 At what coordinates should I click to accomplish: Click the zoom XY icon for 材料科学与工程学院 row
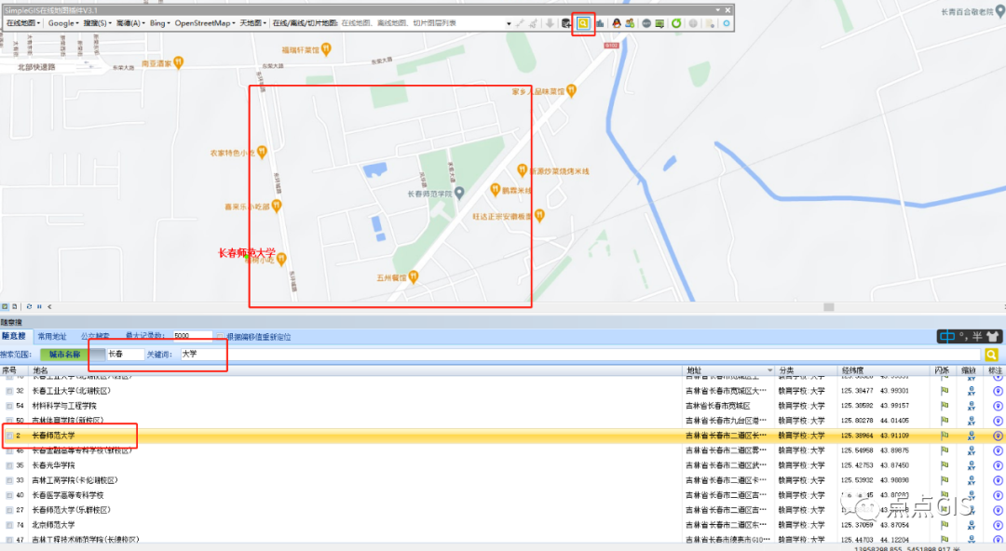point(972,406)
